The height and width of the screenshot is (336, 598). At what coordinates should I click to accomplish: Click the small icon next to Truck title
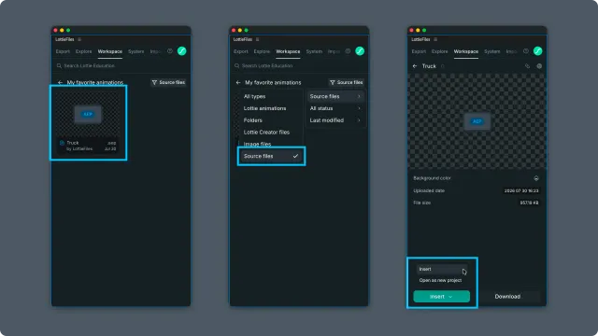[443, 66]
